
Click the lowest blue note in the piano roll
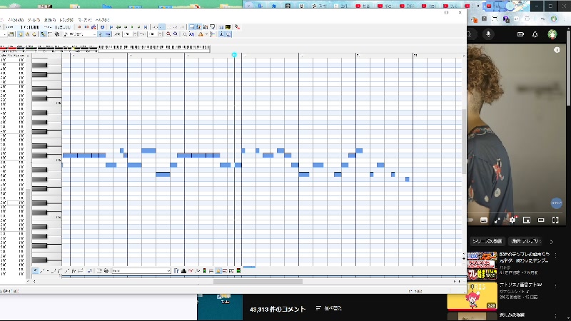click(407, 179)
